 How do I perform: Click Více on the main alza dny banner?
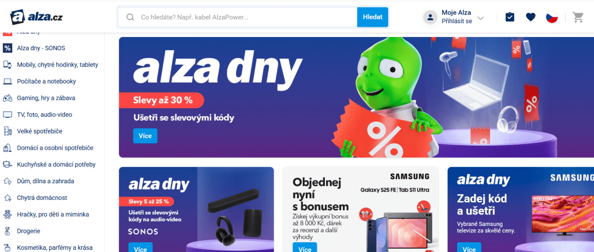coord(145,136)
